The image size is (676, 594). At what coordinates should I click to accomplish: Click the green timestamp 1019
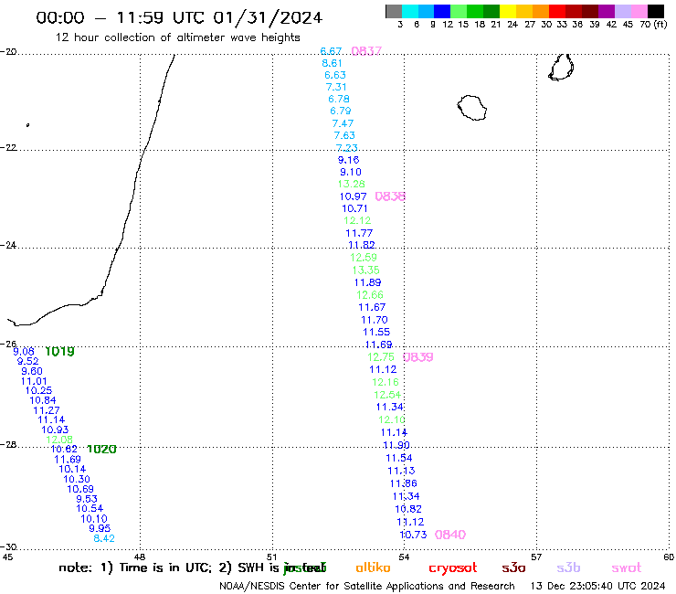(x=59, y=352)
